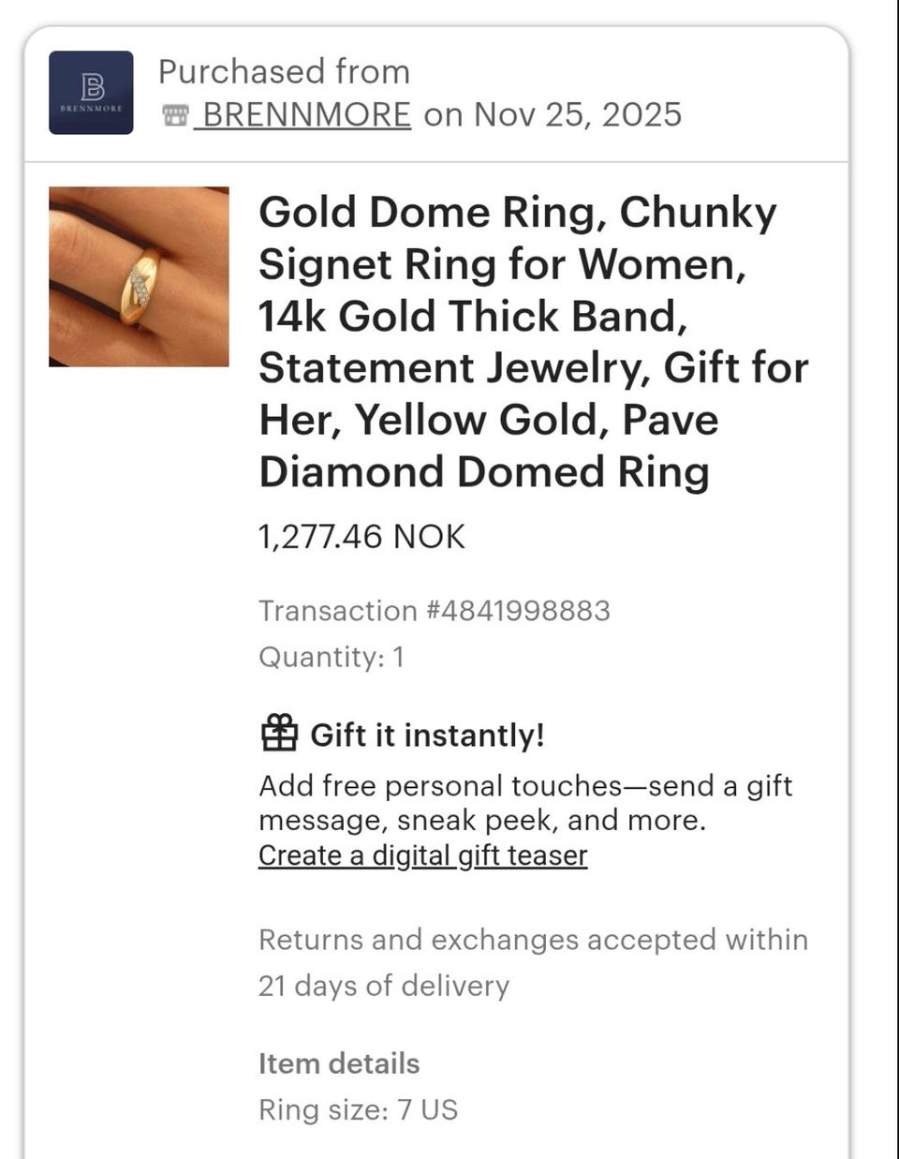
Task: Click the 21 days of delivery text
Action: (x=384, y=986)
